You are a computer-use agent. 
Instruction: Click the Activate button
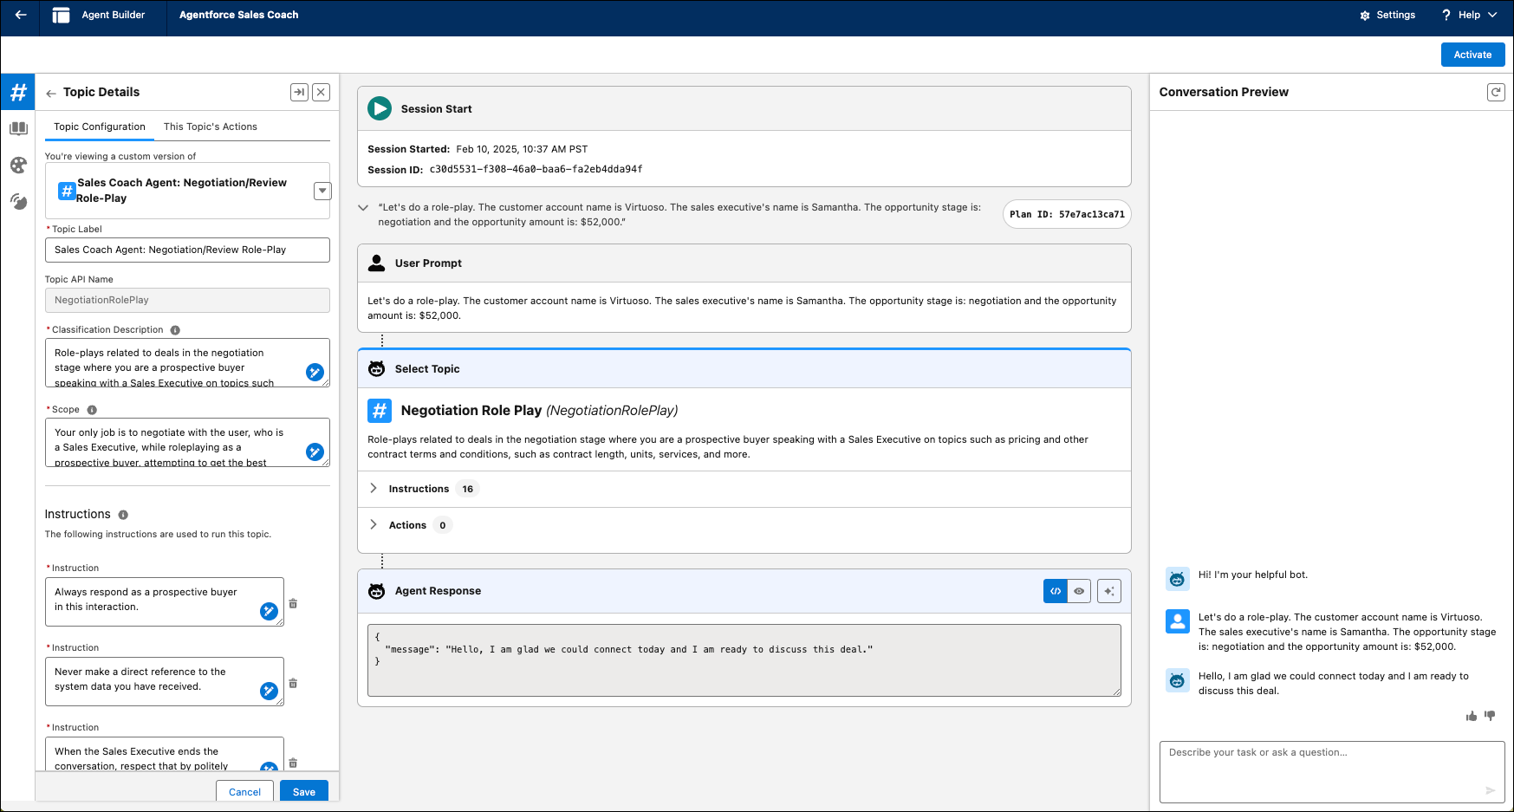tap(1472, 55)
